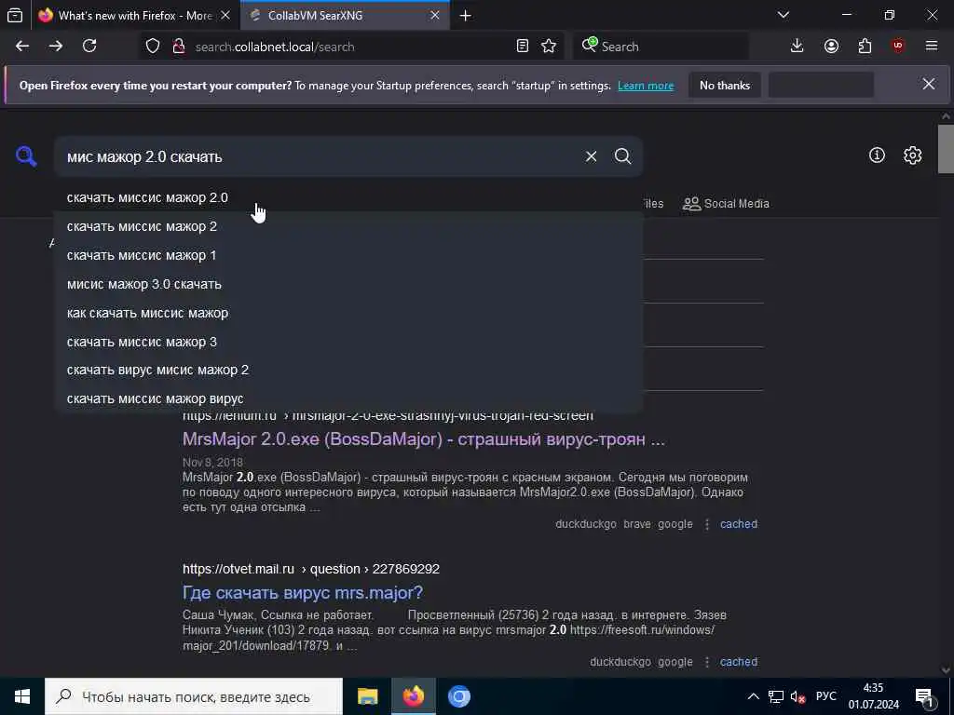This screenshot has height=715, width=954.
Task: Open network status tray icon
Action: coord(776,696)
